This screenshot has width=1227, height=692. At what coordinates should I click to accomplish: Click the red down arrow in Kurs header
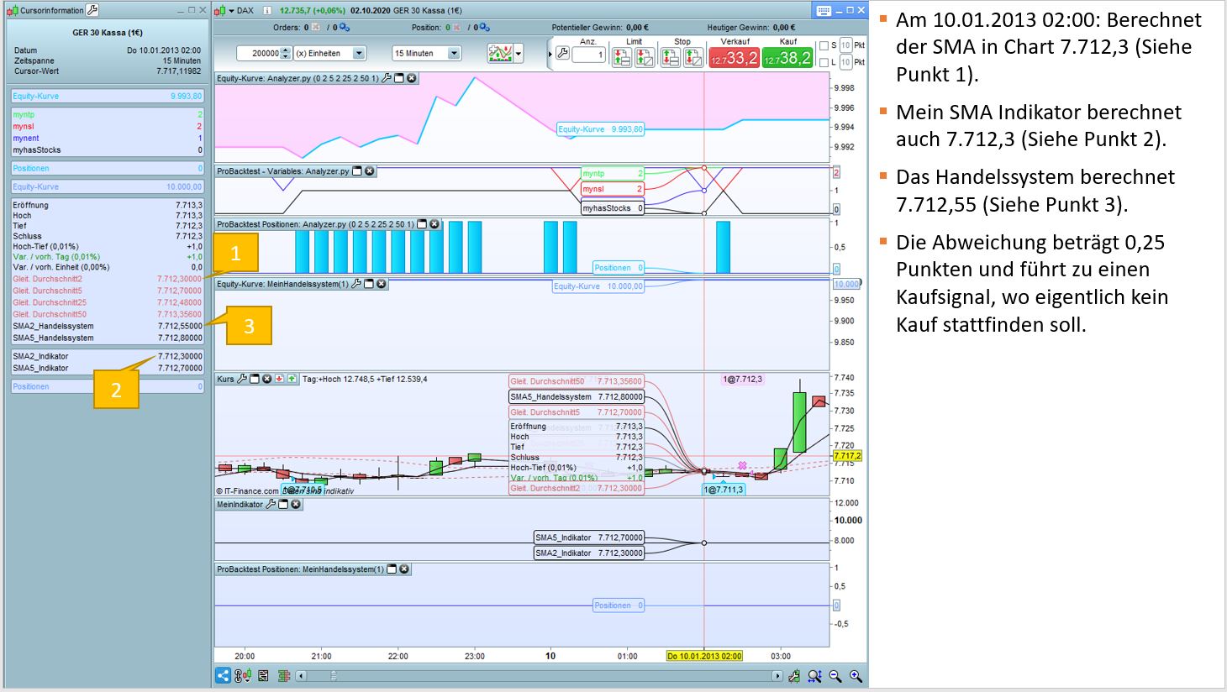click(280, 379)
